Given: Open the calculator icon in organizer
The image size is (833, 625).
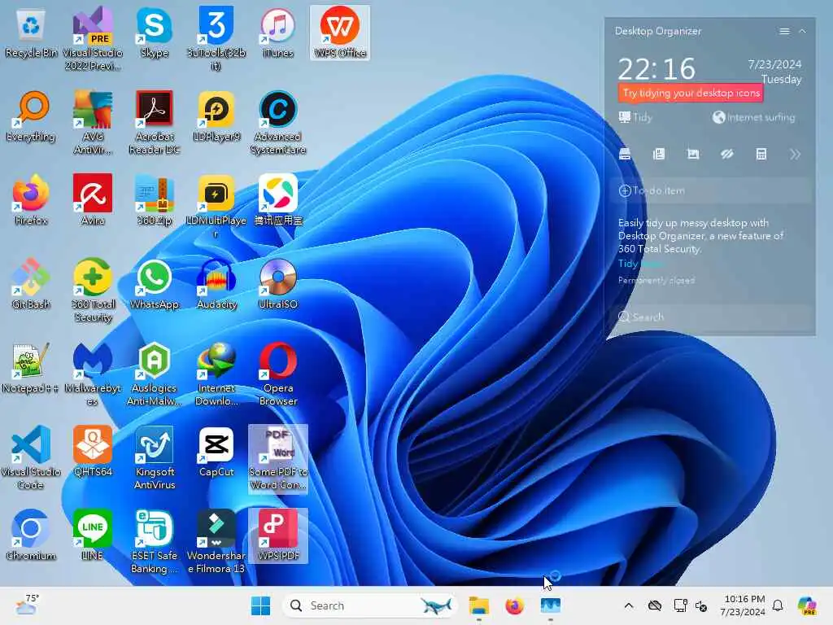Looking at the screenshot, I should click(x=761, y=154).
